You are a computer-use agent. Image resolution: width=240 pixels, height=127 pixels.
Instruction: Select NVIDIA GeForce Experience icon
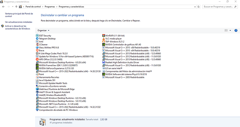(x=37, y=69)
